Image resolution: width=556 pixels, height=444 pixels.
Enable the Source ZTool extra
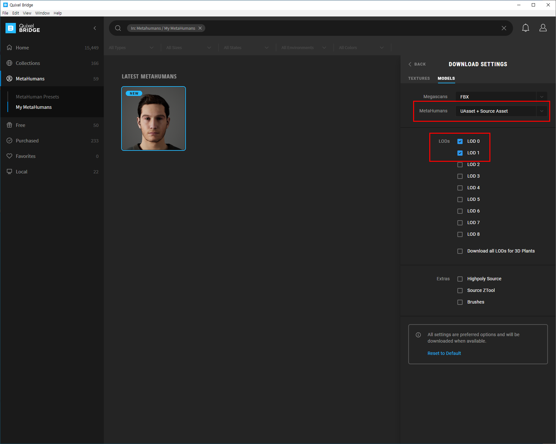click(460, 290)
